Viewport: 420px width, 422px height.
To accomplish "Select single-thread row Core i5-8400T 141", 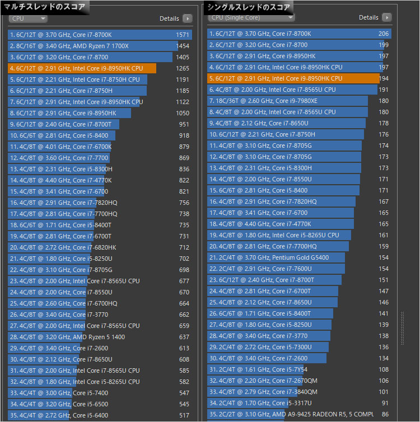I will coord(300,313).
